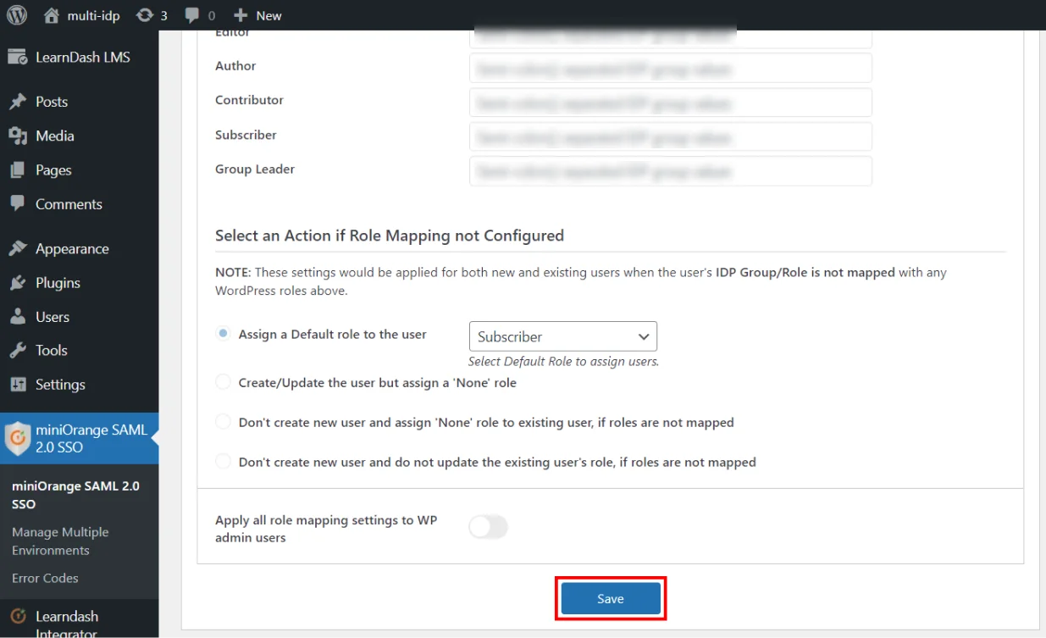Click the Media icon in sidebar
This screenshot has width=1046, height=638.
point(18,136)
